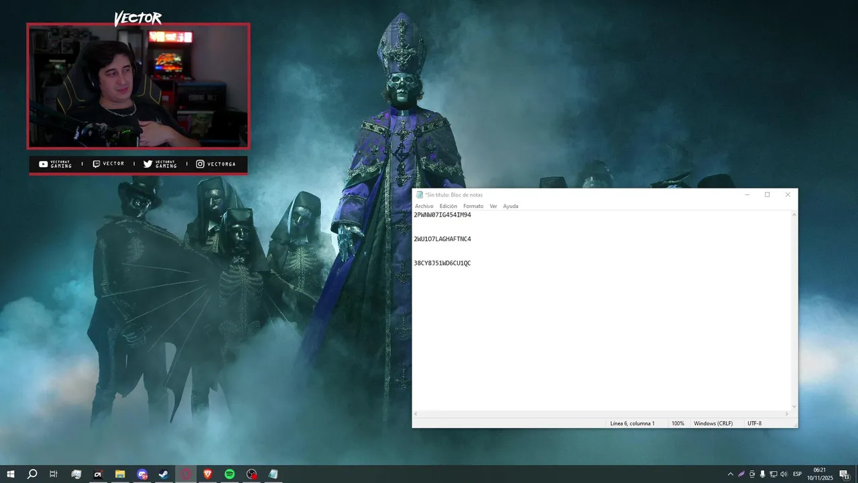The height and width of the screenshot is (483, 858).
Task: Click the UTF-8 encoding status entry
Action: 755,423
